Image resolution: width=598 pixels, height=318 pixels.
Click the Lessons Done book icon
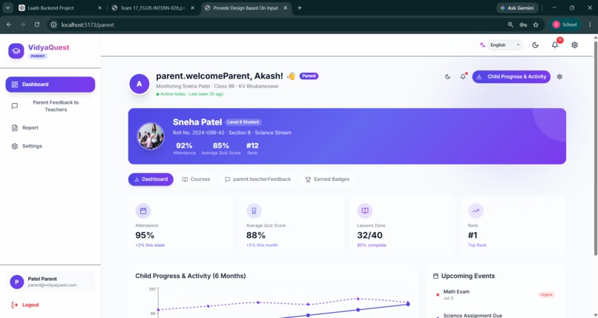click(365, 211)
